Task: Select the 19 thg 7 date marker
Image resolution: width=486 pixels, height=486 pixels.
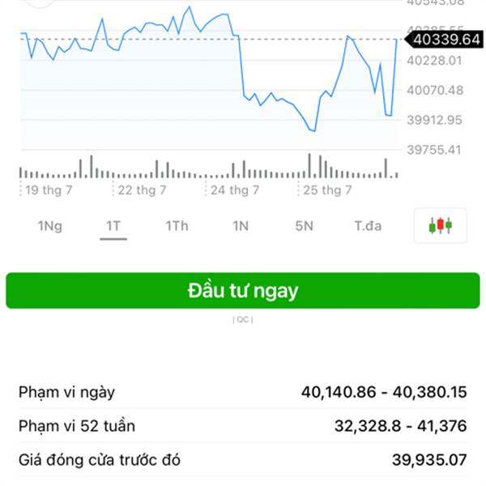Action: click(49, 190)
